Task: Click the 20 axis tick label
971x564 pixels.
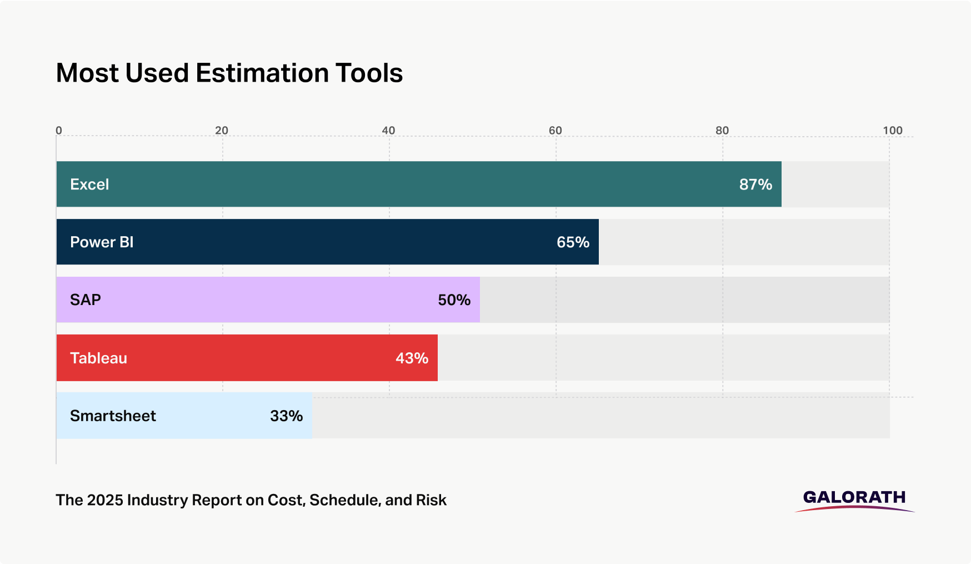Action: point(222,131)
